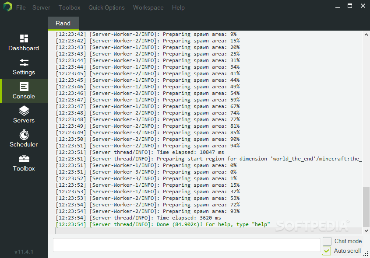Screen dimensions: 370x258
Task: Switch to the Rand server tab
Action: (x=63, y=23)
